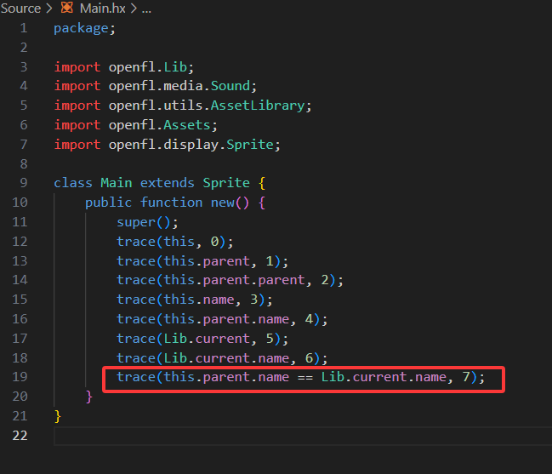Image resolution: width=552 pixels, height=474 pixels.
Task: Click the 'extends' keyword on line 9
Action: click(168, 183)
